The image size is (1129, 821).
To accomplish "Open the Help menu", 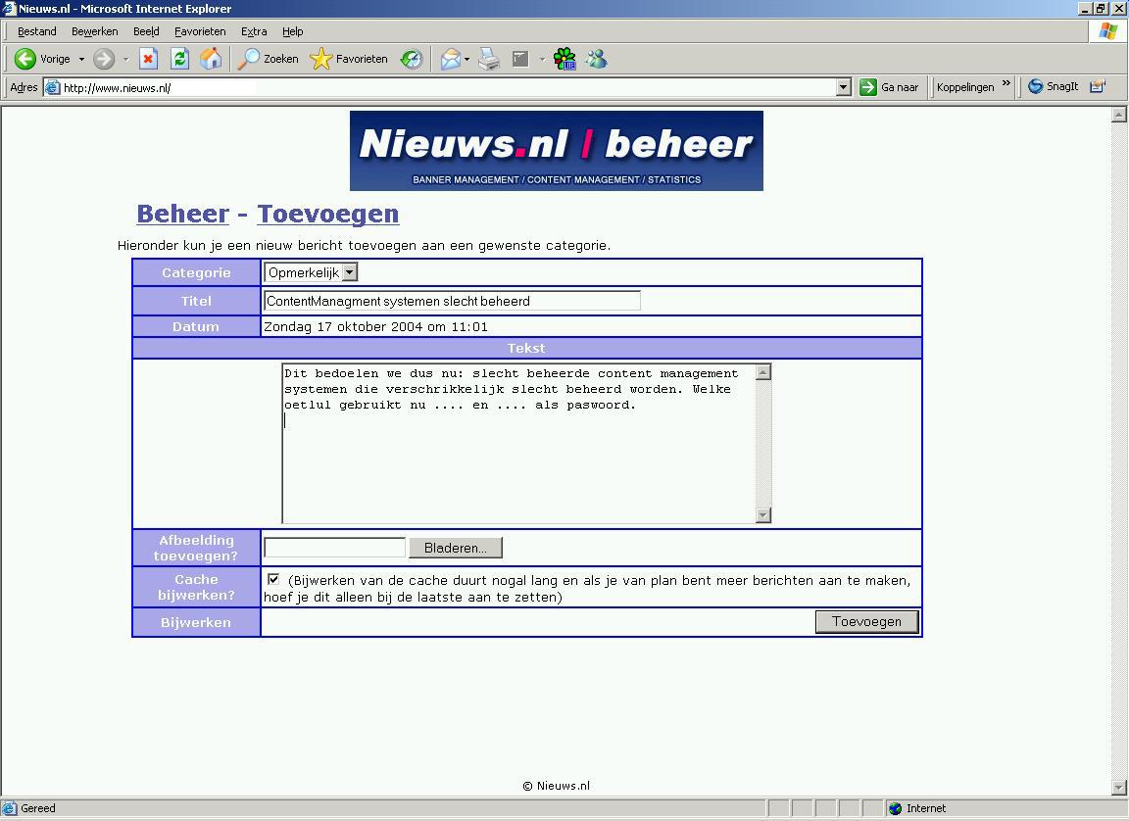I will click(x=292, y=31).
